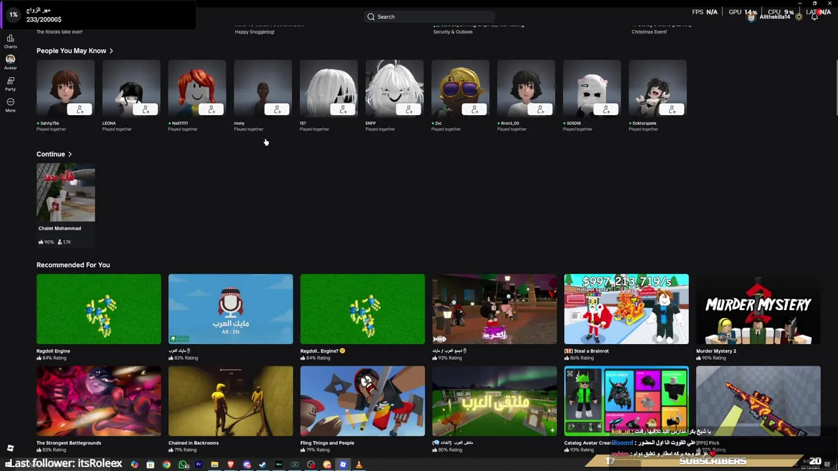The image size is (838, 471).
Task: Click the Fling Things and People title
Action: 327,443
